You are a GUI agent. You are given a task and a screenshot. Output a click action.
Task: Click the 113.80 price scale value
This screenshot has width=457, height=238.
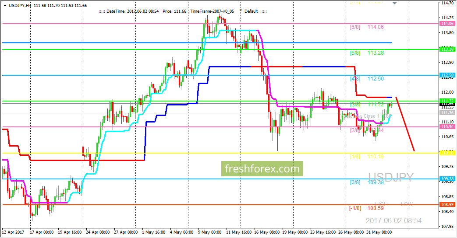(447, 32)
